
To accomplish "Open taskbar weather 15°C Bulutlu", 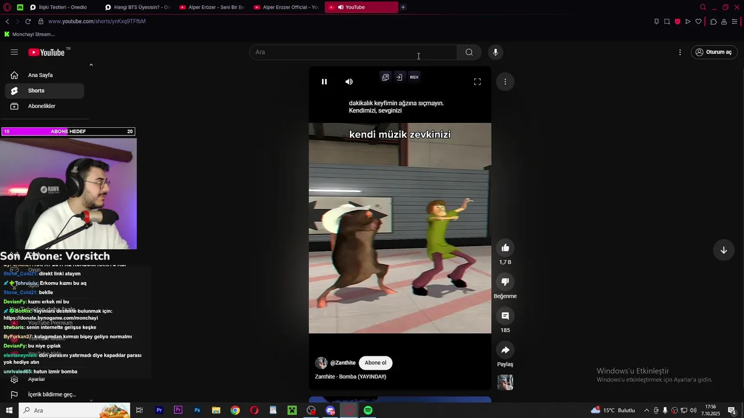I will 613,410.
